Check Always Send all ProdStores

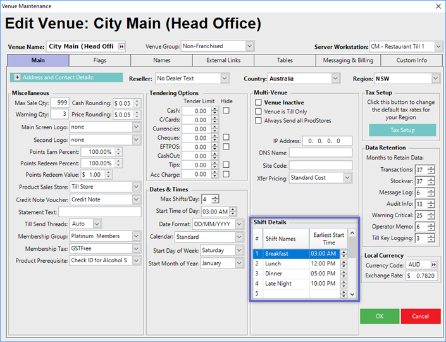[x=258, y=120]
